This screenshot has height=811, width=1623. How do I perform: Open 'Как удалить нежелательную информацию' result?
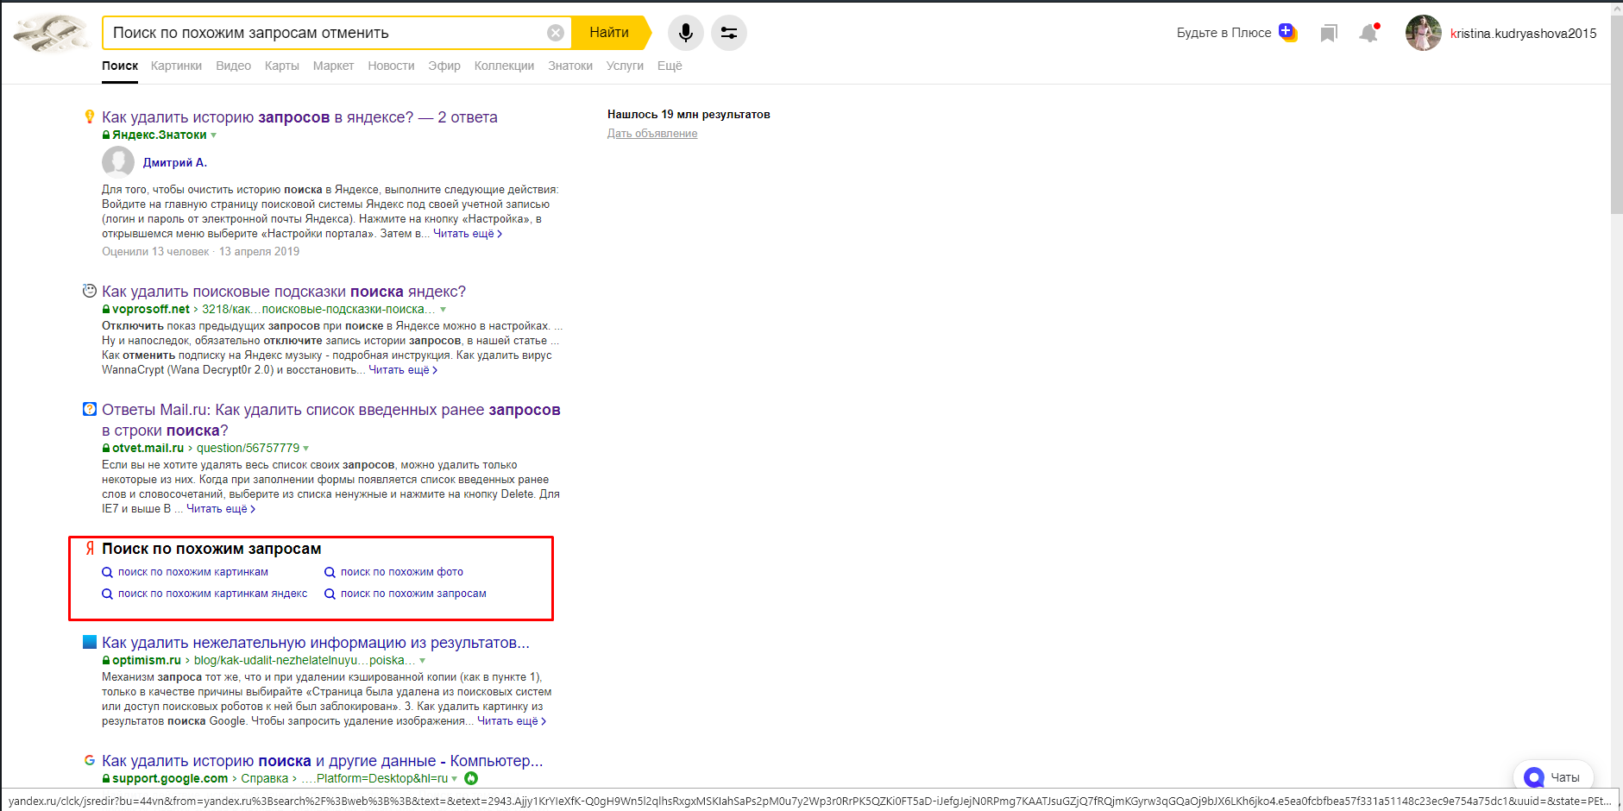tap(316, 643)
